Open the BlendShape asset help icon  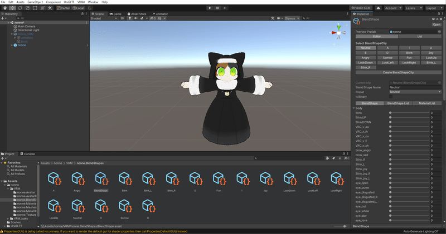[433, 19]
